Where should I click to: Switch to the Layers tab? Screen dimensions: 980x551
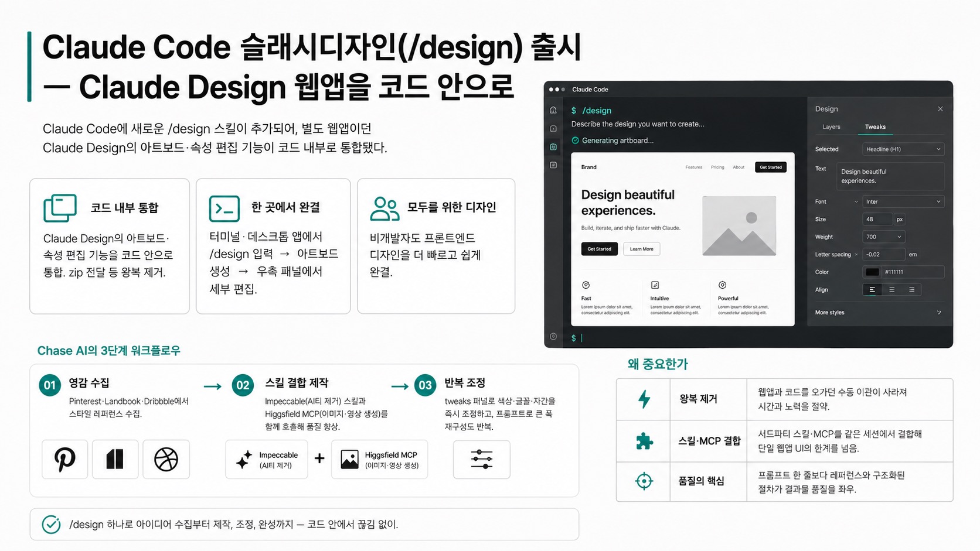(831, 127)
